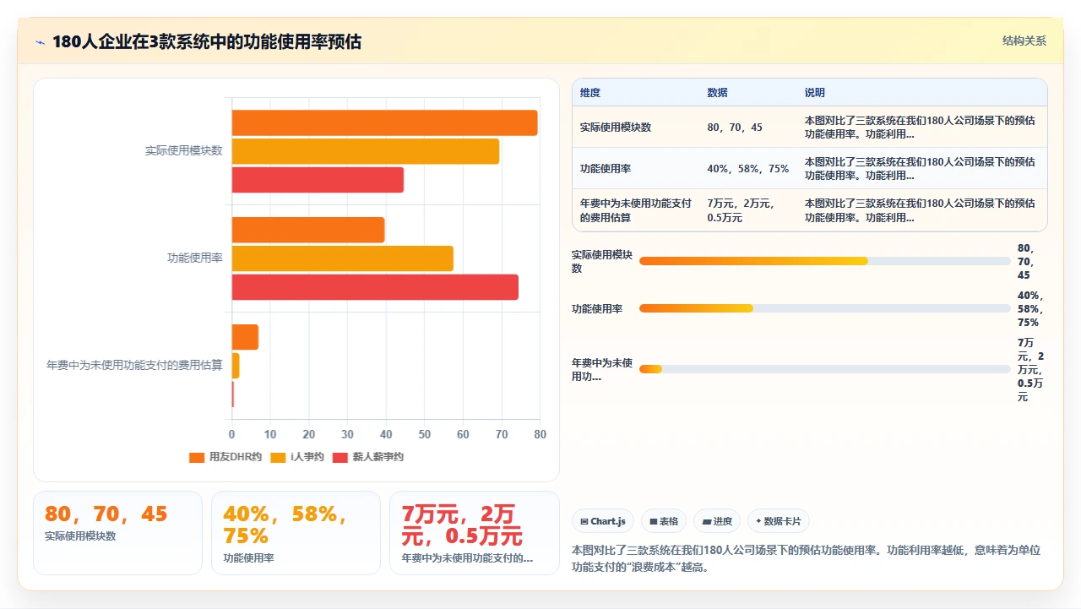
Task: Click orange bar for 年费中为未使用功能支付的费用估算
Action: tap(245, 337)
